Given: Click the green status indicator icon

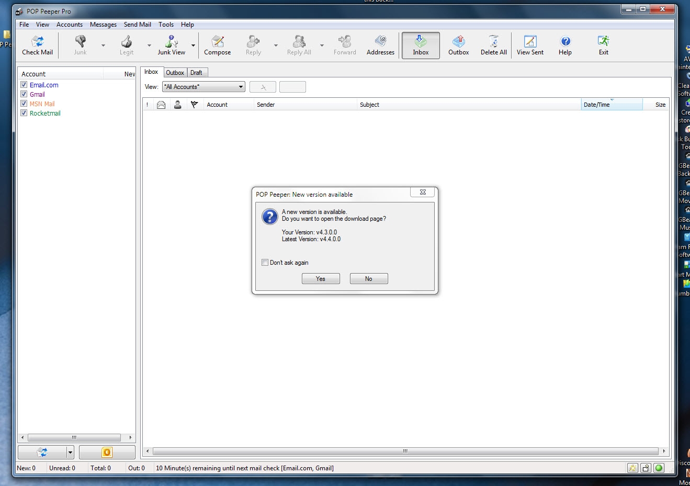Looking at the screenshot, I should tap(659, 468).
